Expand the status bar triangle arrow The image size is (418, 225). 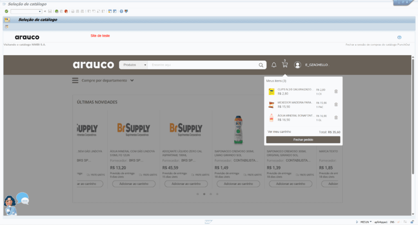coord(357,222)
